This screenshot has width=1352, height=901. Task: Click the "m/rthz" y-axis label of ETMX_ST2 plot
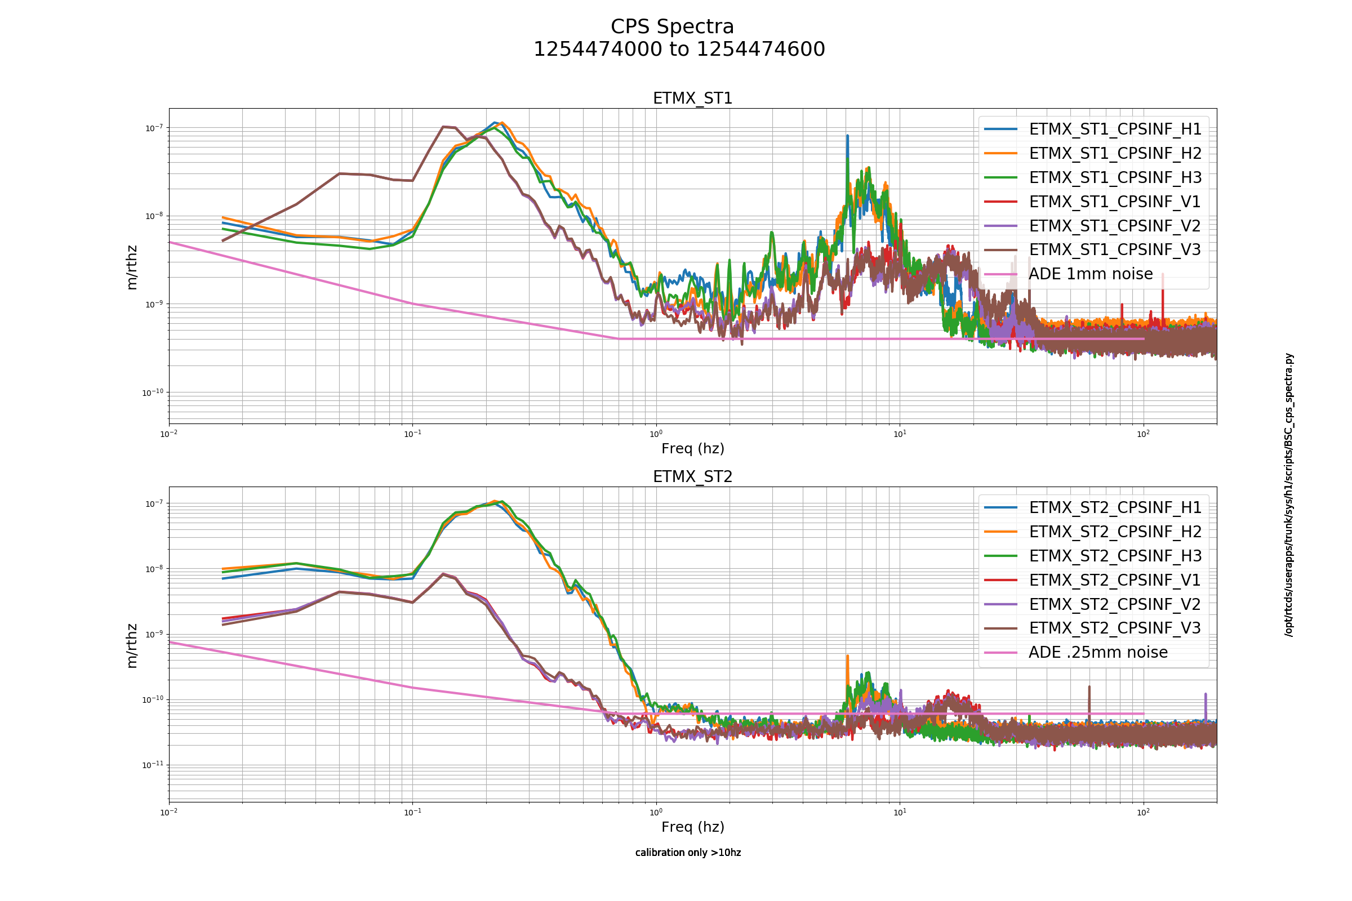(132, 646)
